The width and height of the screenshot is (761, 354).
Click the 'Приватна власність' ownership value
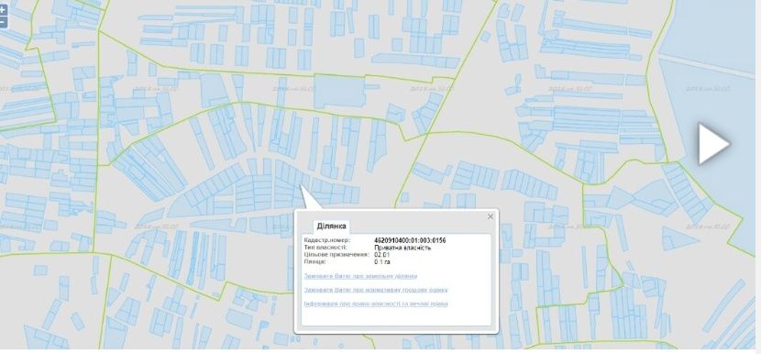(403, 248)
